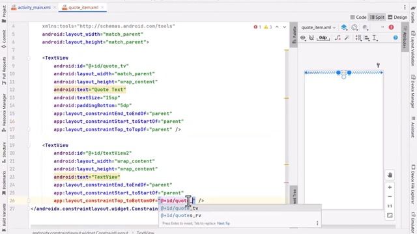Open the quote_item.xml file dropdown in design toolbar

pos(319,27)
